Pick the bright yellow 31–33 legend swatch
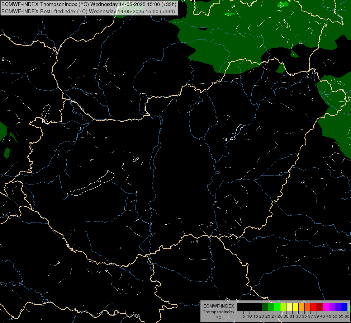Image resolution: width=351 pixels, height=323 pixels. [295, 307]
